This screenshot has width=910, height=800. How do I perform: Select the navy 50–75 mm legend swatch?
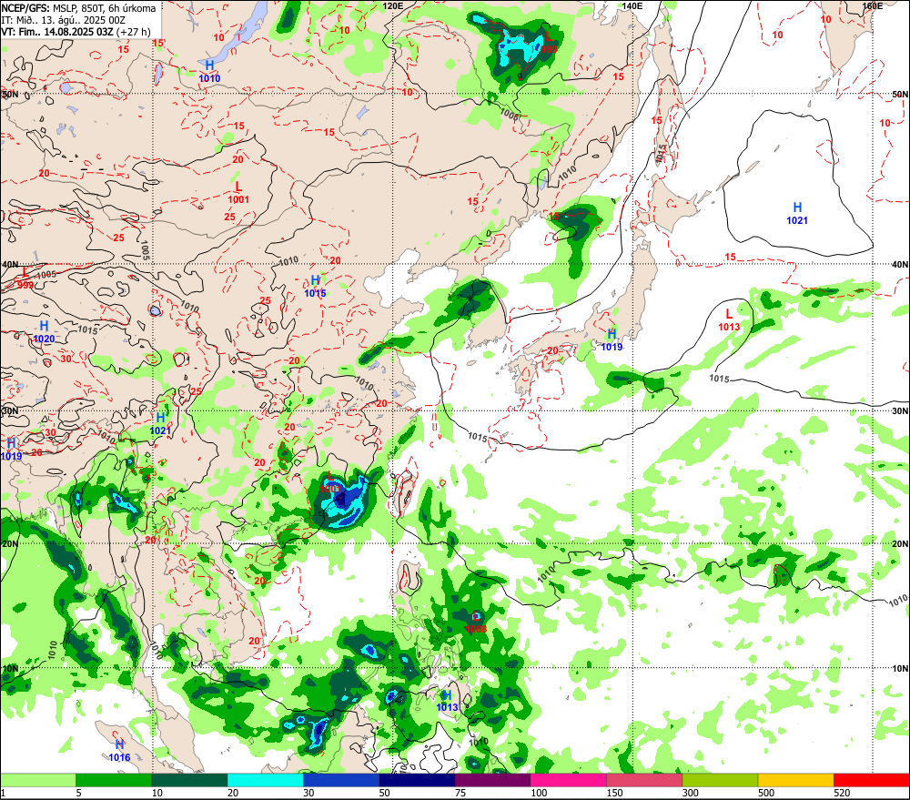417,780
